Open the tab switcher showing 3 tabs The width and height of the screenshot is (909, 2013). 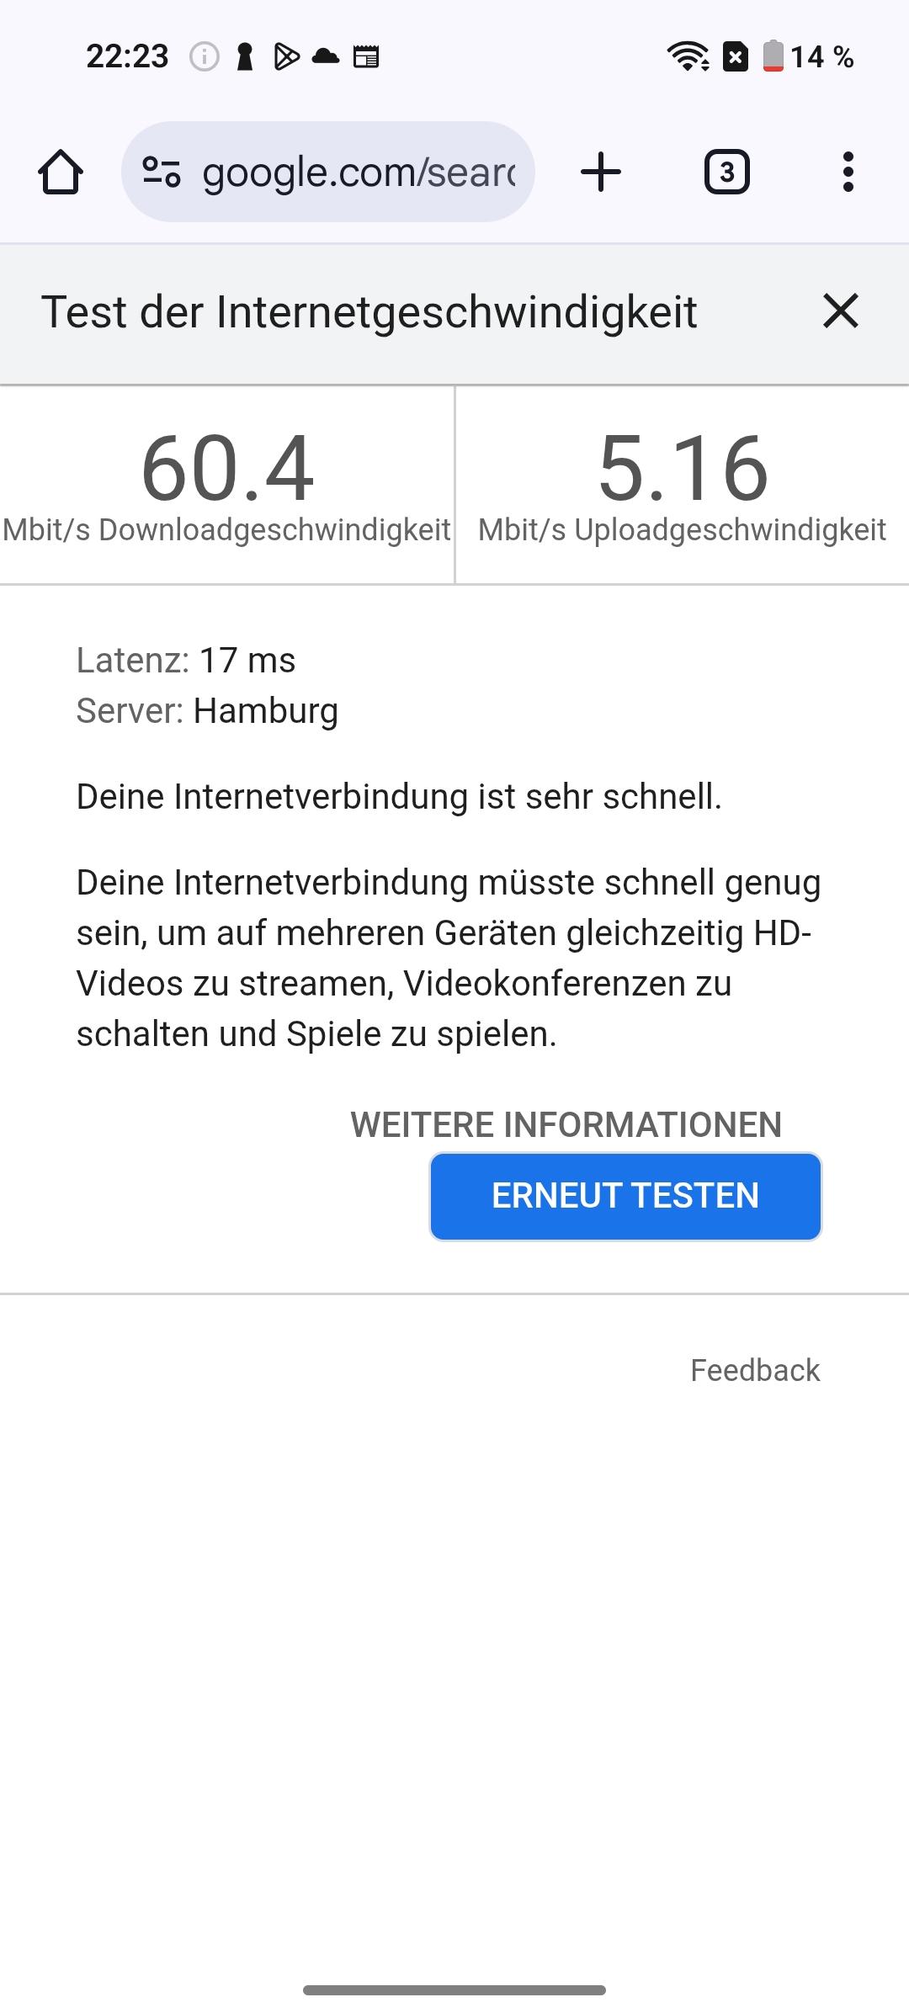(x=726, y=172)
